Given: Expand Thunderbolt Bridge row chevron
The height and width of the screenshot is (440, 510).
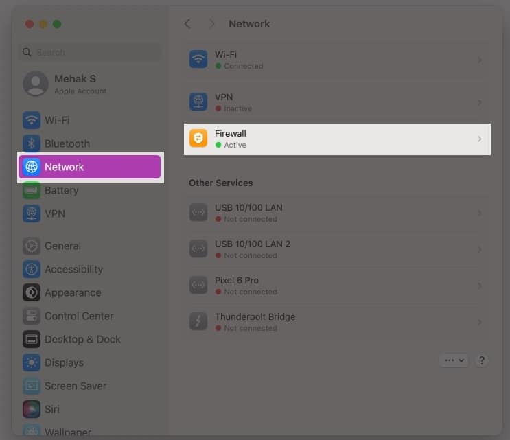Looking at the screenshot, I should pyautogui.click(x=479, y=322).
